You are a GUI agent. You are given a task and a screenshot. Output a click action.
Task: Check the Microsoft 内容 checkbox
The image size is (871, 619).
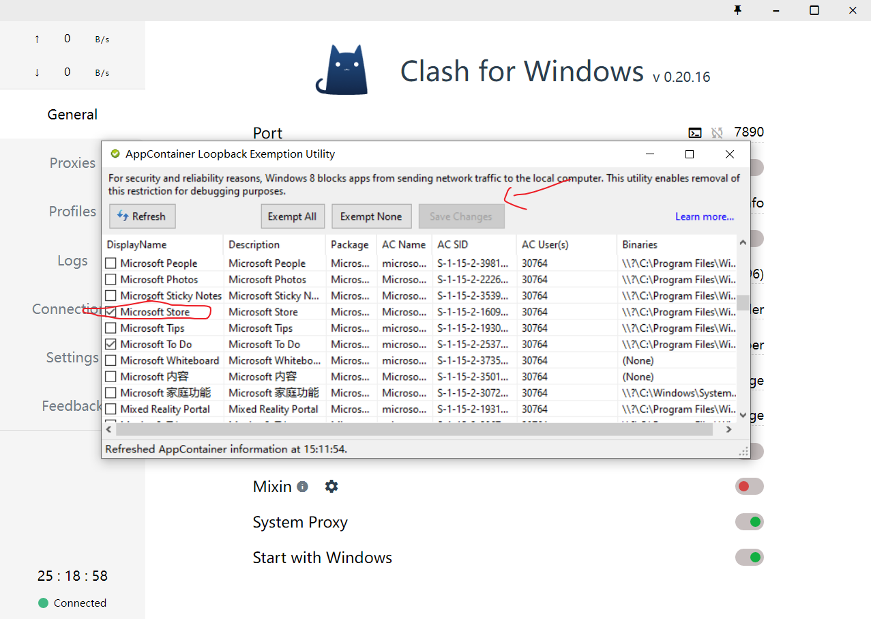pos(110,377)
